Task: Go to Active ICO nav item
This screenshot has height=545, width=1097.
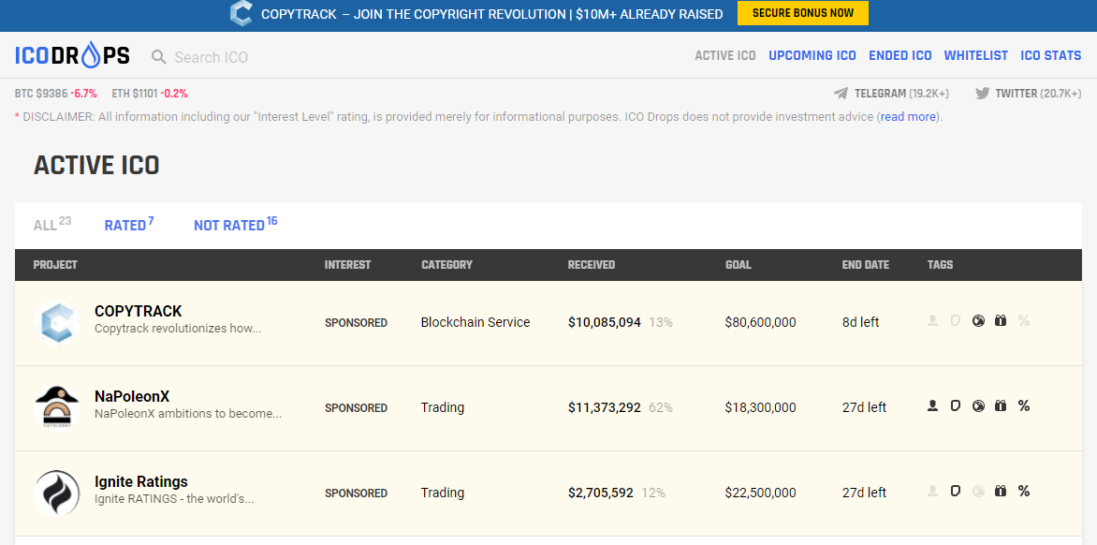Action: 724,55
